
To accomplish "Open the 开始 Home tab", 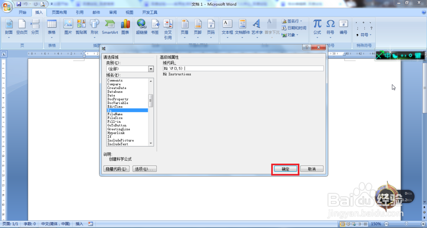I will pyautogui.click(x=23, y=12).
